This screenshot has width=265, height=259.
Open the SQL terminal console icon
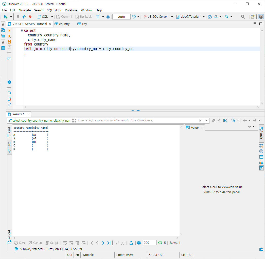[x=9, y=58]
